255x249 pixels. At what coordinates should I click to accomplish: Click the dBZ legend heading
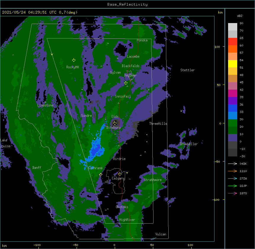pyautogui.click(x=240, y=16)
